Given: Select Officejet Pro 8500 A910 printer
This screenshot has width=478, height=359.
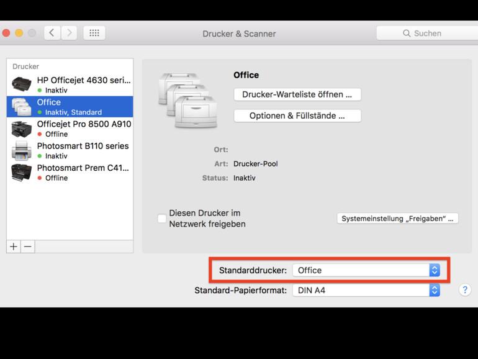Looking at the screenshot, I should (70, 129).
